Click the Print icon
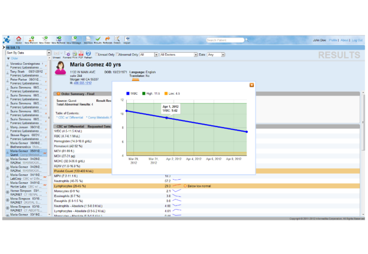 click(x=75, y=53)
